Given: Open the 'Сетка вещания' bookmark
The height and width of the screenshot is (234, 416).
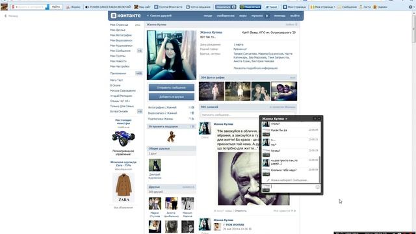Looking at the screenshot, I should [198, 7].
